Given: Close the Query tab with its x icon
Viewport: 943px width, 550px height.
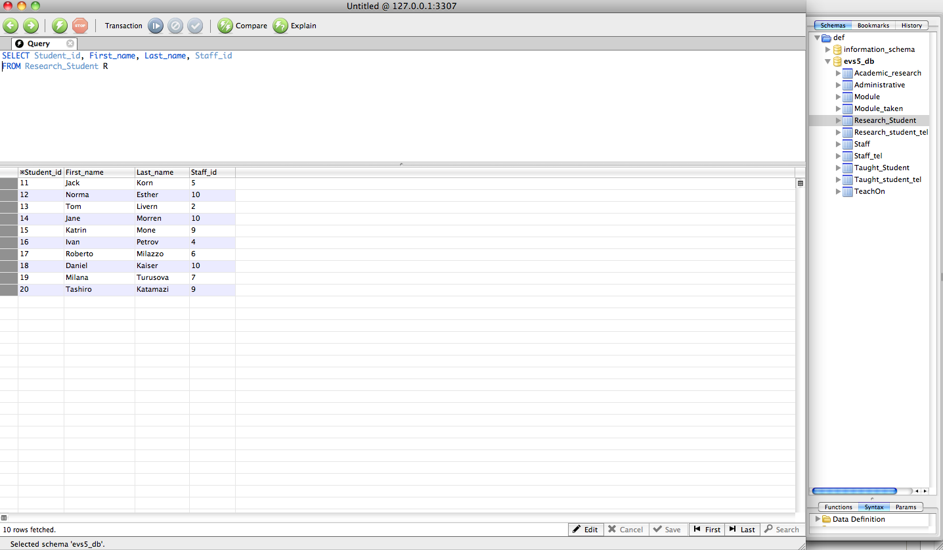Looking at the screenshot, I should [70, 43].
